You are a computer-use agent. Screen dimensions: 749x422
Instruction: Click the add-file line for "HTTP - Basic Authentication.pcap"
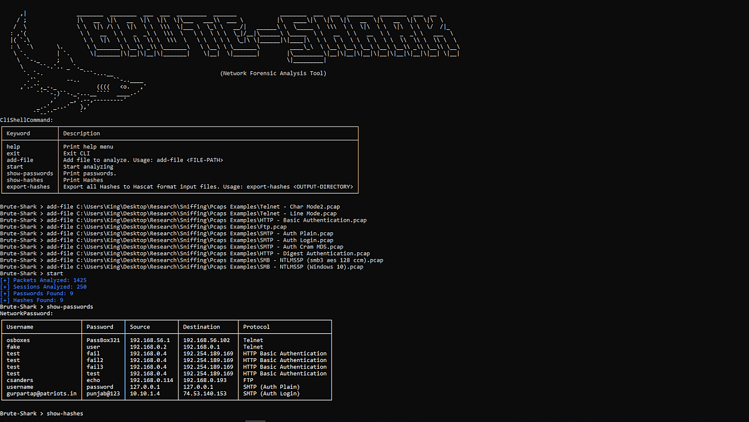click(x=184, y=220)
